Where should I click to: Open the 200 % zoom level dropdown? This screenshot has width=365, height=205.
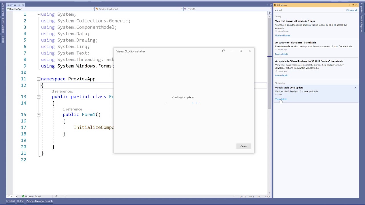16,196
